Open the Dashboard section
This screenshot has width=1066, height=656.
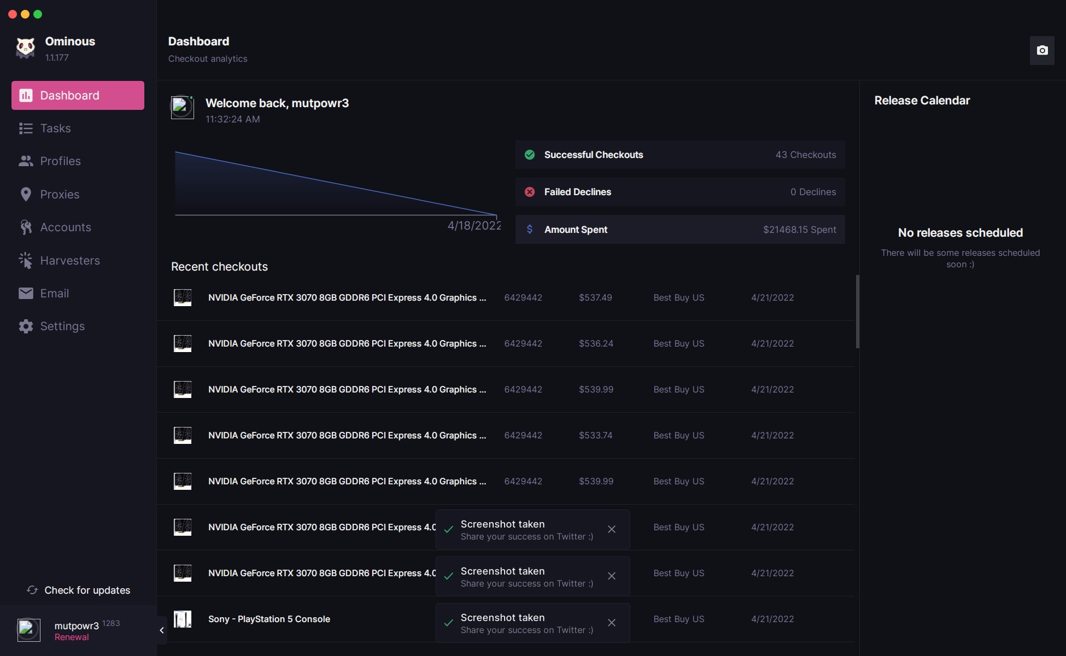(78, 95)
